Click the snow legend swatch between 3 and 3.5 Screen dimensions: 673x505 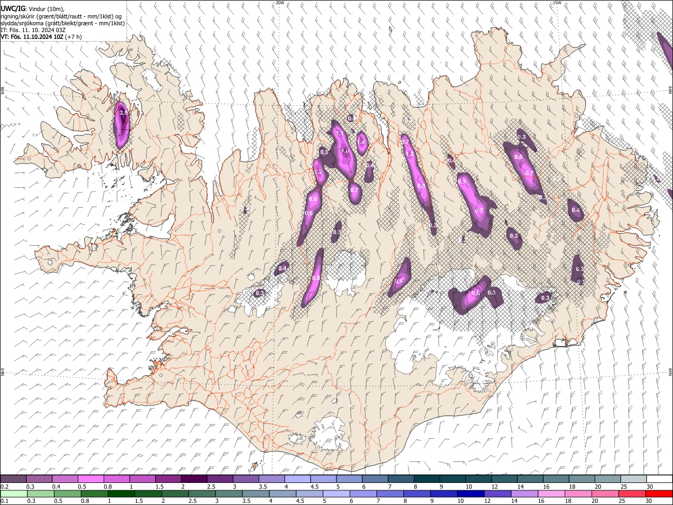pyautogui.click(x=246, y=479)
